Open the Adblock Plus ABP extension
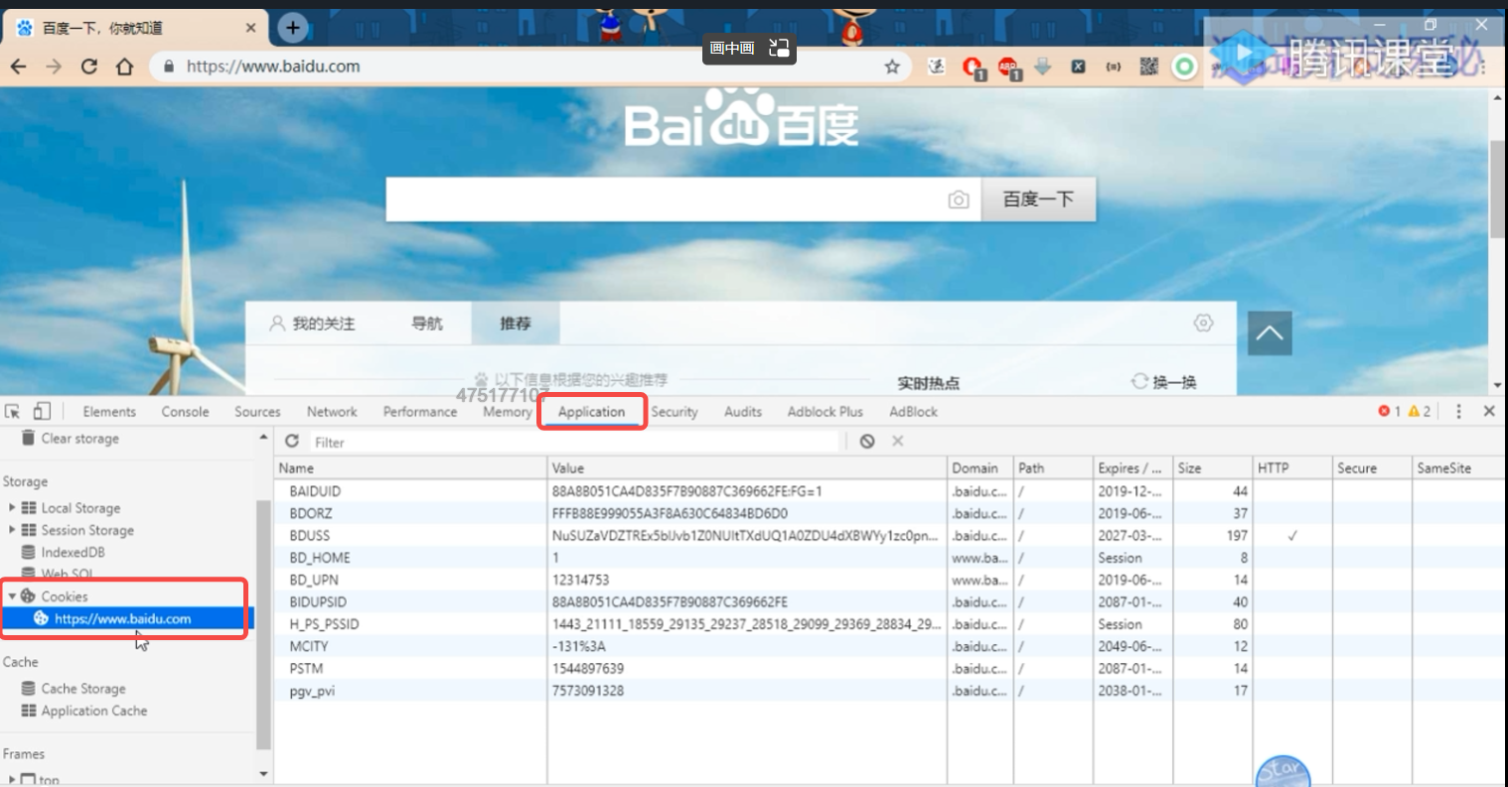 coord(1009,67)
